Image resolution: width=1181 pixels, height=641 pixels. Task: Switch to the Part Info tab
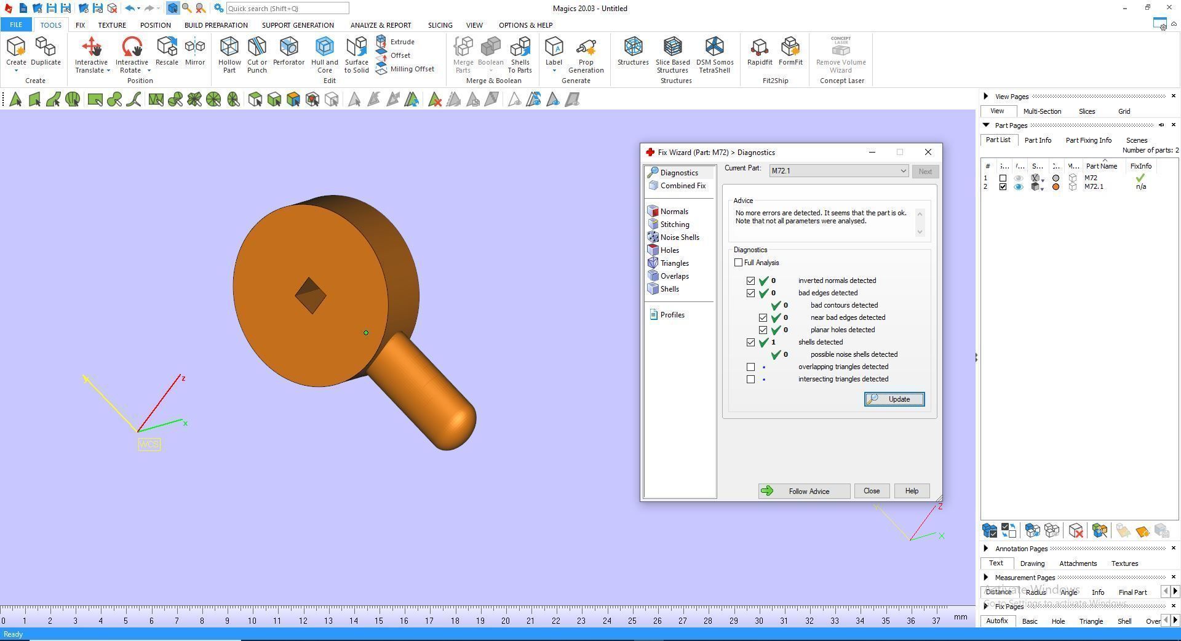tap(1038, 140)
